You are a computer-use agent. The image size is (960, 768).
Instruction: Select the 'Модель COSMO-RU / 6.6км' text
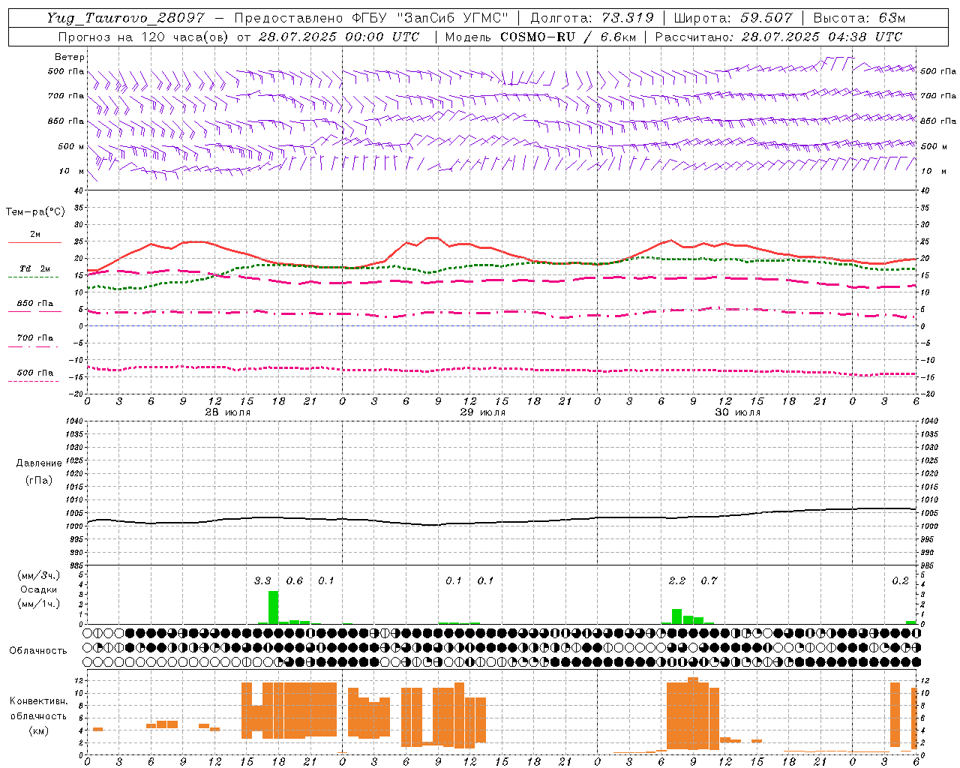point(540,37)
